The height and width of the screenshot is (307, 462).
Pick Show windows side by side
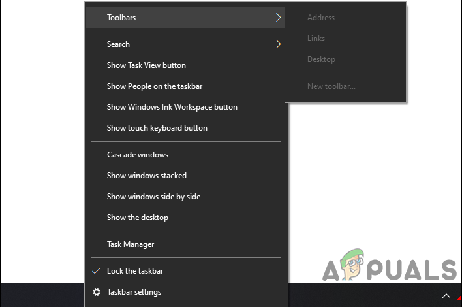[153, 197]
